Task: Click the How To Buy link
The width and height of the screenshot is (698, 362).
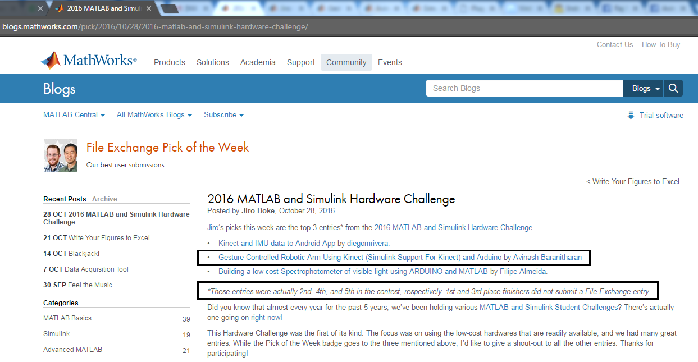Action: coord(661,44)
